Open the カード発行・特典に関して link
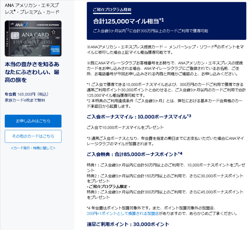 tap(33, 148)
